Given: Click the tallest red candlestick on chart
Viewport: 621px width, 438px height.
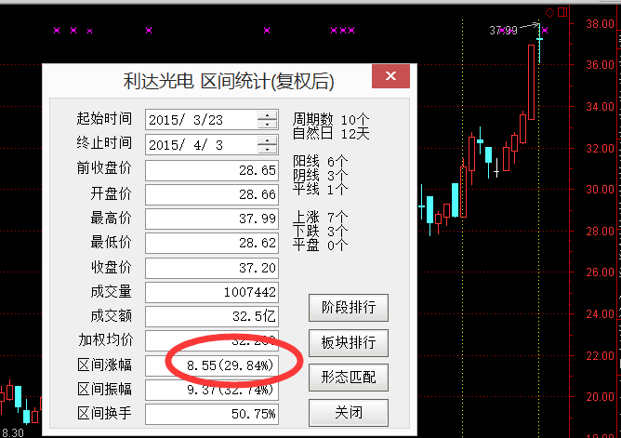Looking at the screenshot, I should click(x=531, y=82).
